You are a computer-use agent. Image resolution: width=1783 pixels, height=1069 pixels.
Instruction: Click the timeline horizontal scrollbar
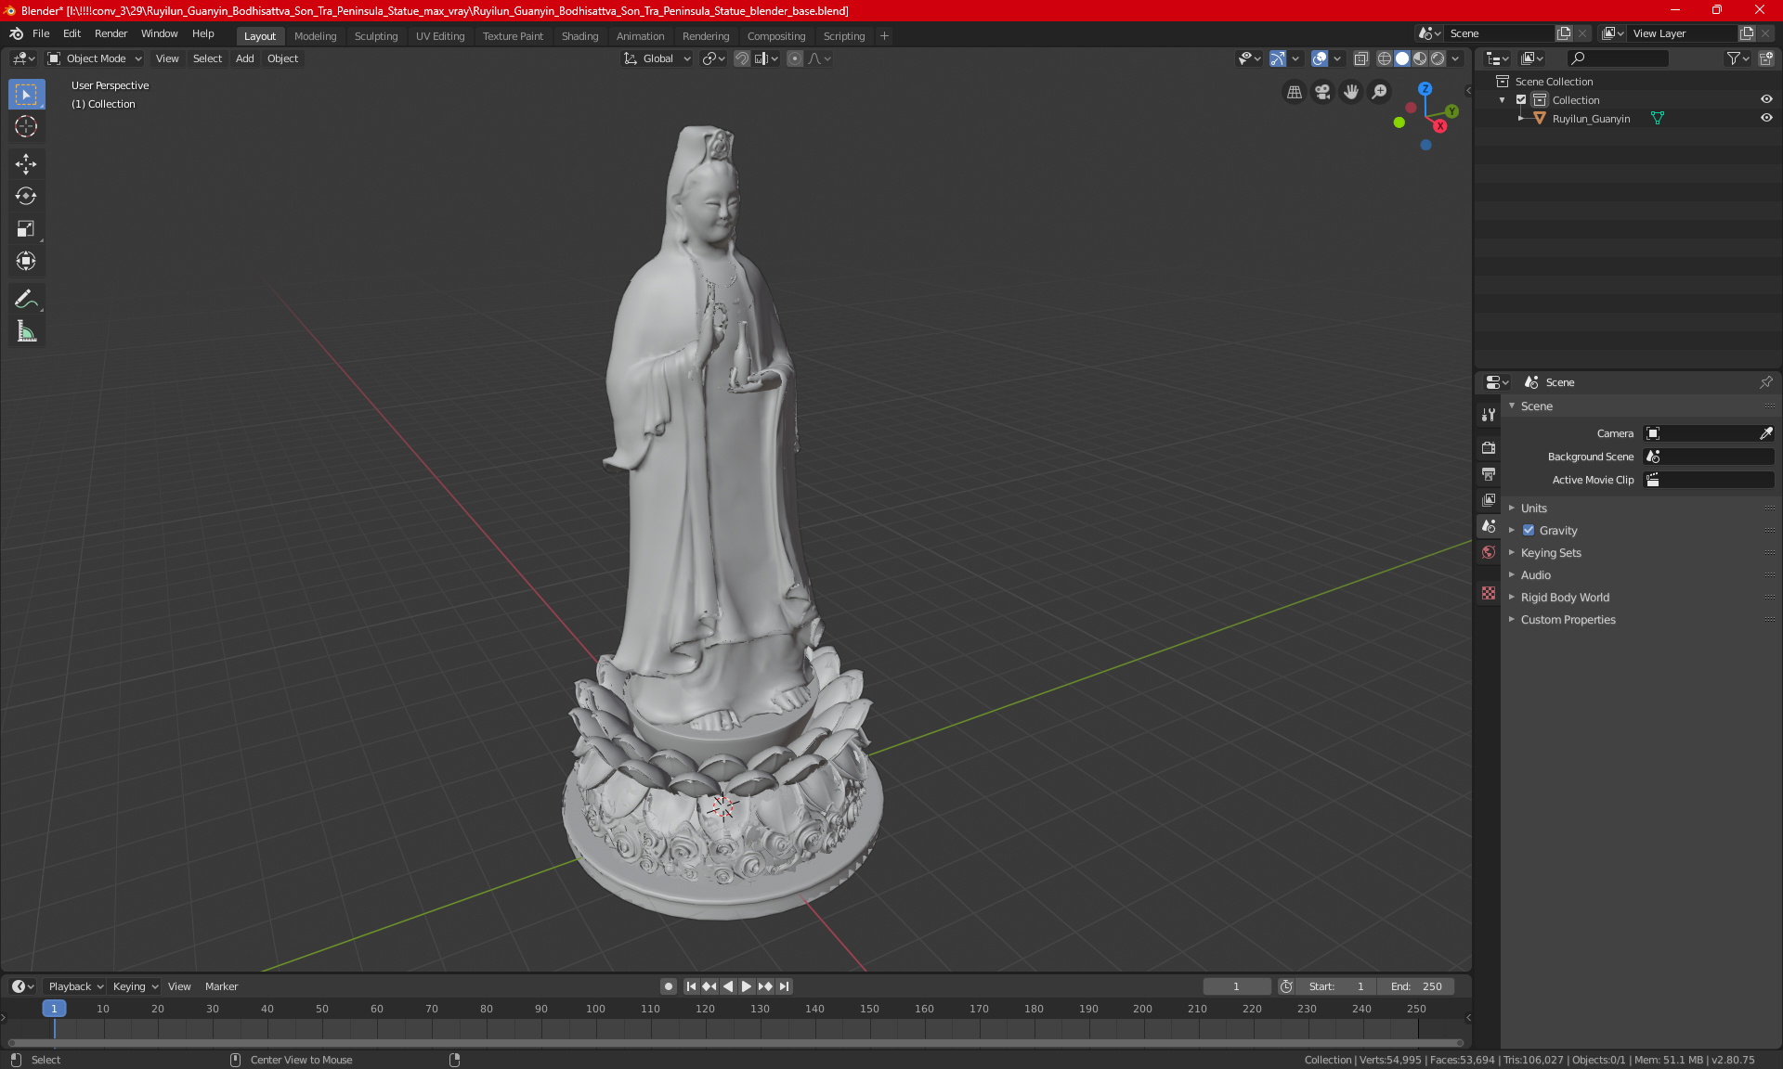(734, 1043)
